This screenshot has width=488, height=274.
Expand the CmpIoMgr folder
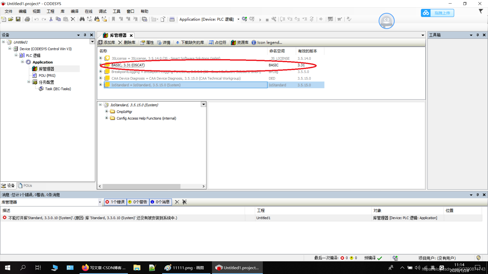point(106,111)
